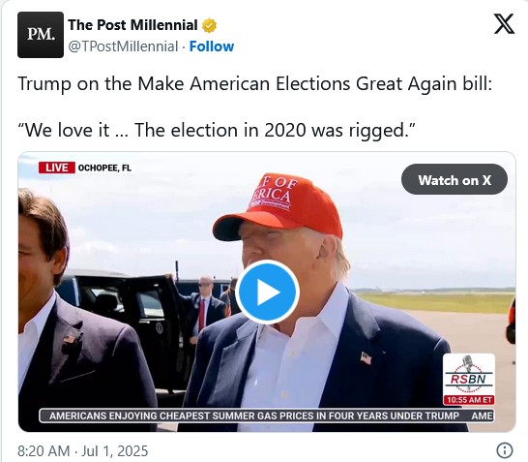Click the gas prices news ticker
The width and height of the screenshot is (528, 462).
pos(267,416)
